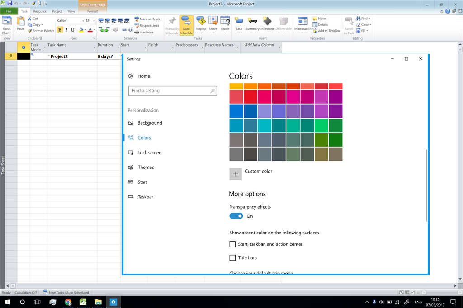Viewport: 463px width, 308px height.
Task: Pick the bright green accent color swatch
Action: [x=321, y=126]
